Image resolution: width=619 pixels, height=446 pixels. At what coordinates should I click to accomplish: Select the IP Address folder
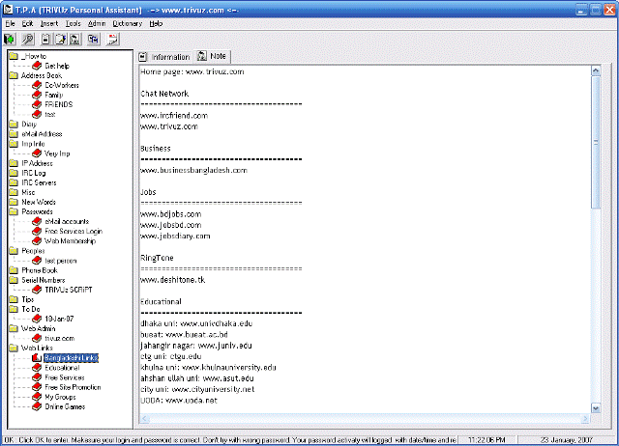coord(37,163)
